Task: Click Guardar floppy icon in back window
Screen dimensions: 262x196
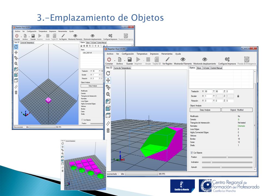Action: pyautogui.click(x=33, y=36)
